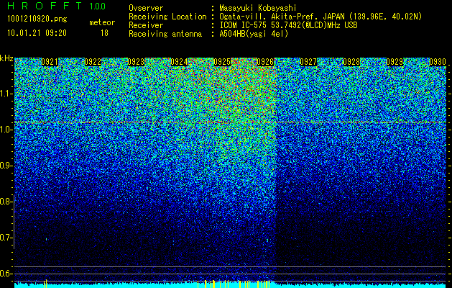The image size is (452, 288).
Task: Click the ICOM IC-575 53.7492 MHz receiver text
Action: coord(288,25)
